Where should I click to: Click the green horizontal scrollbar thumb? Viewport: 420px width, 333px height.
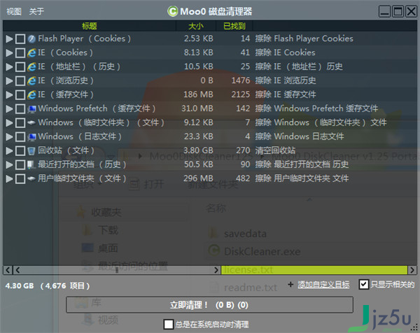pyautogui.click(x=314, y=270)
